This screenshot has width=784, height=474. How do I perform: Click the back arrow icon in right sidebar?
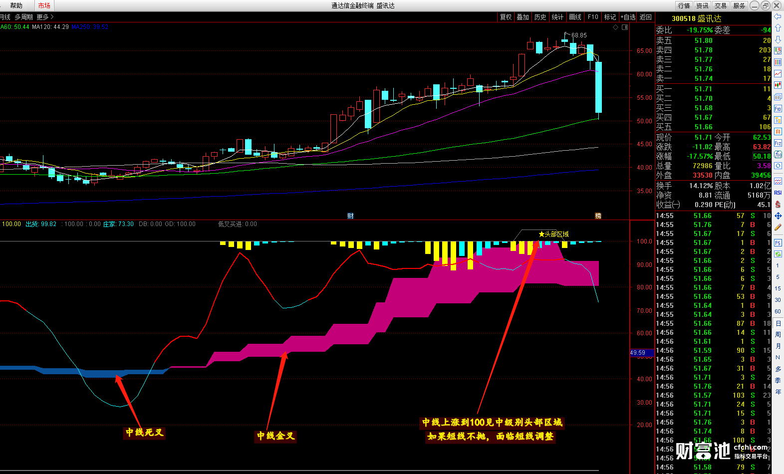point(778,16)
